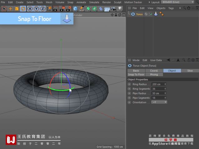
Task: Click the Snap To Floor tag on Torus
Action: 156,14
